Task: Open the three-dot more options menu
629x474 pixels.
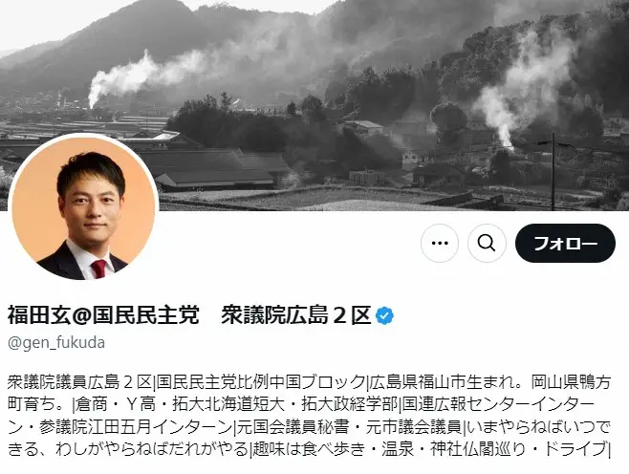Action: (440, 243)
